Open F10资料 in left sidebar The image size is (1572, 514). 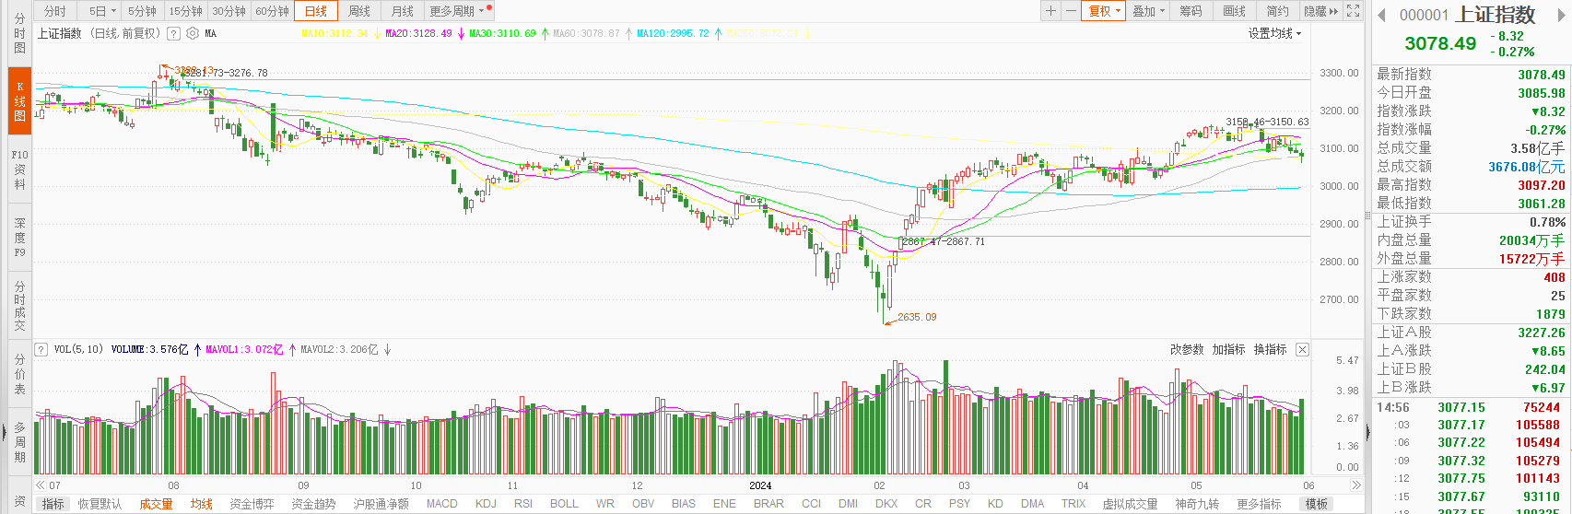19,169
